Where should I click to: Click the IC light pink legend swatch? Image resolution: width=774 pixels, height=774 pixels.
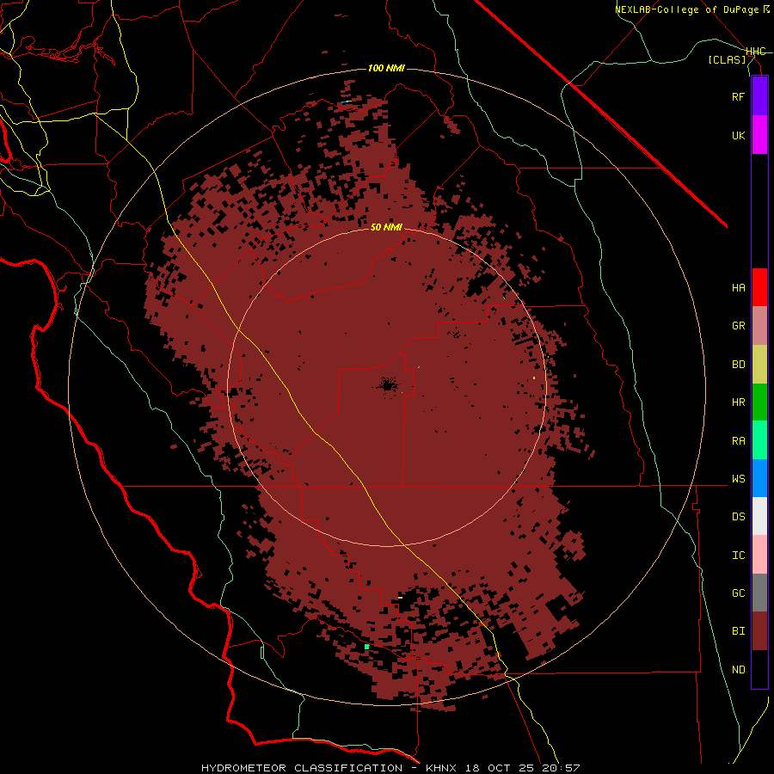(759, 555)
